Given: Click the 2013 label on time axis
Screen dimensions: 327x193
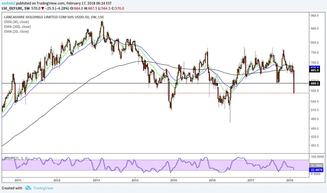Looking at the screenshot, I should (96, 180).
